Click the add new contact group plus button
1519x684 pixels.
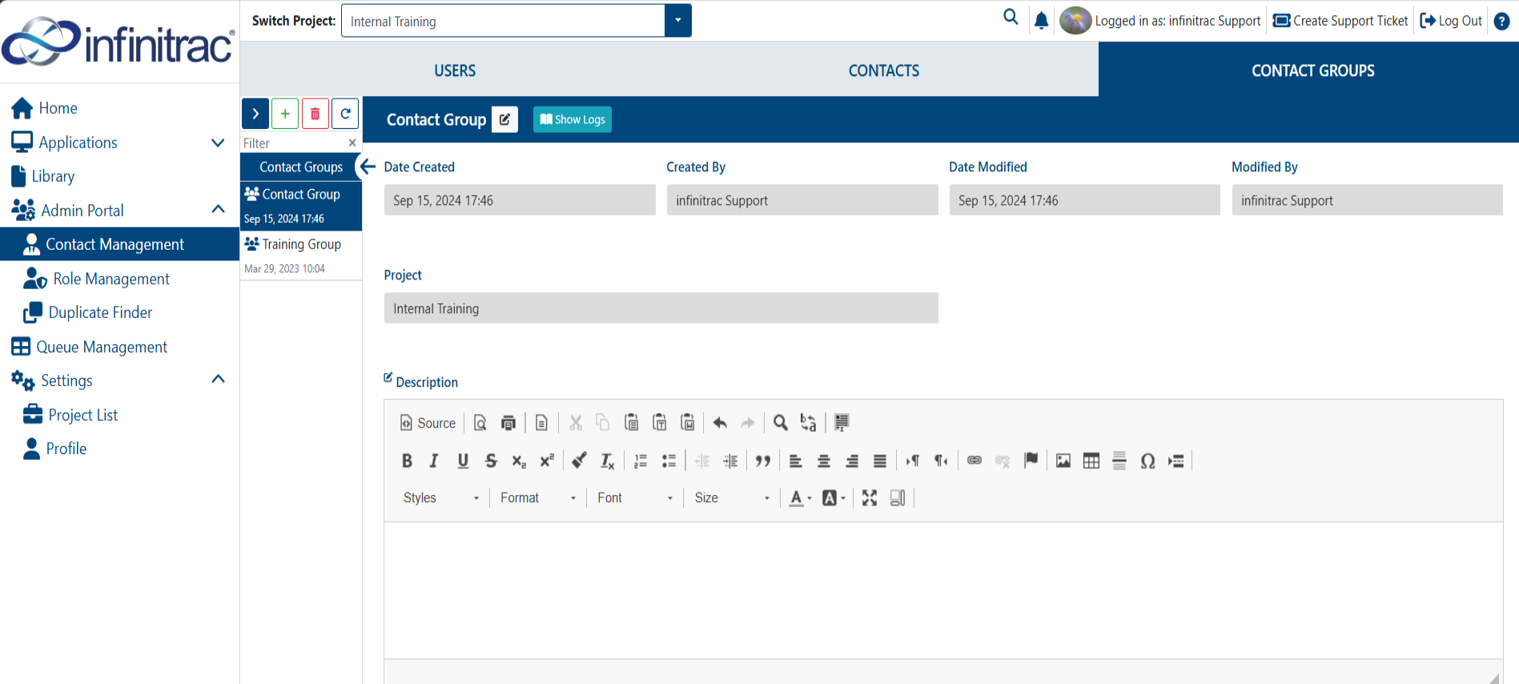pyautogui.click(x=285, y=114)
